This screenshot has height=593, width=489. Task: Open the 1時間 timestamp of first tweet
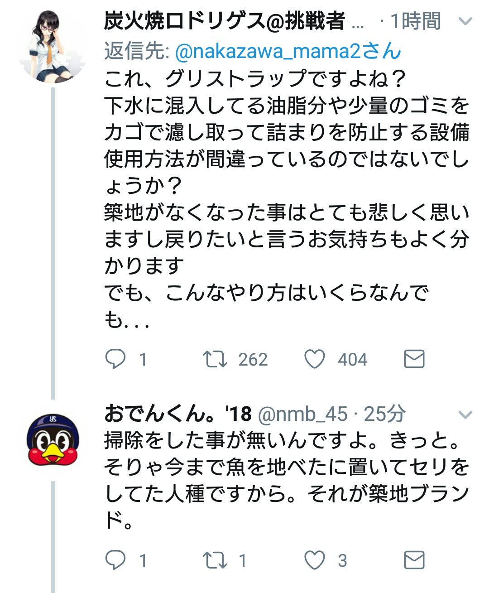(x=415, y=21)
